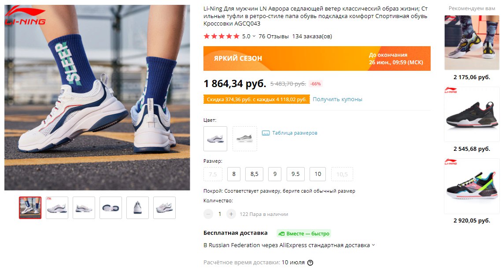
Task: Click the five-star rating icons
Action: coord(221,36)
